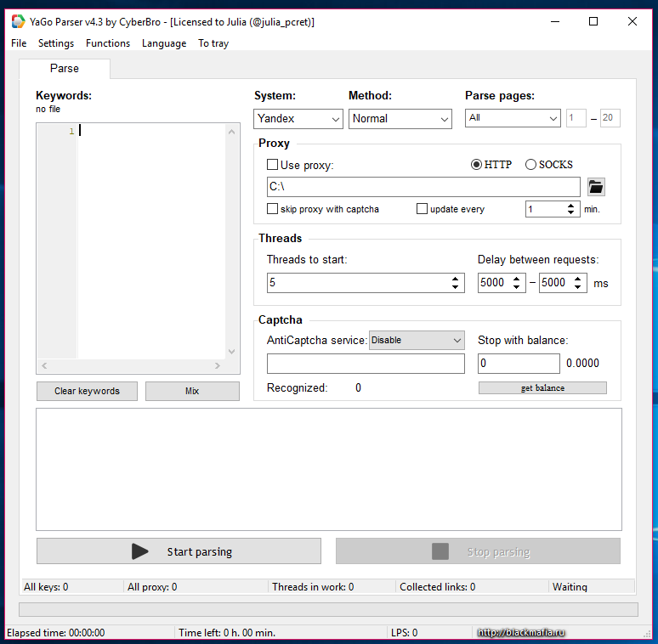Enable the Use proxy checkbox
The height and width of the screenshot is (644, 658).
point(273,165)
